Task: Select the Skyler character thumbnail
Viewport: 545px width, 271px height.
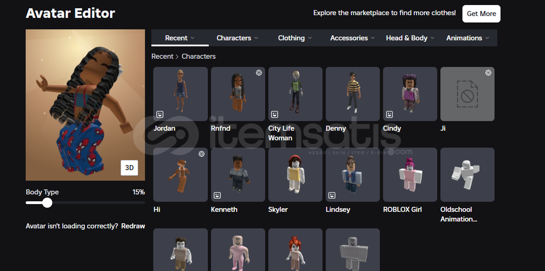Action: pos(295,175)
